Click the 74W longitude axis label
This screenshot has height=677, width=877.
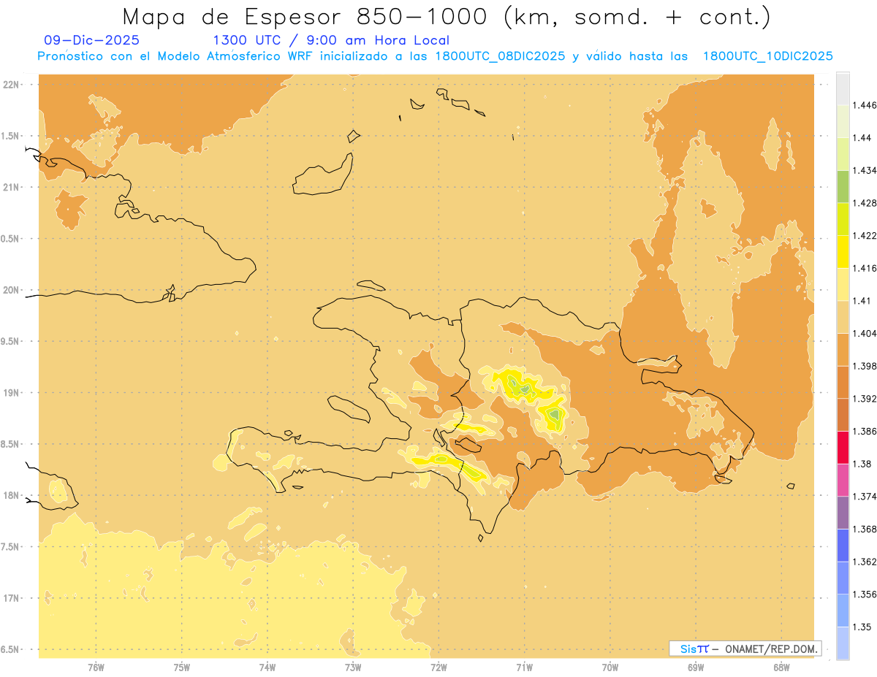tap(267, 668)
